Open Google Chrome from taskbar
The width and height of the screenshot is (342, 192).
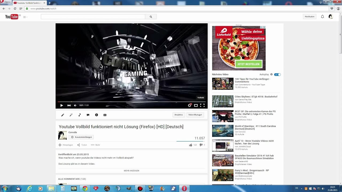[x=85, y=189]
